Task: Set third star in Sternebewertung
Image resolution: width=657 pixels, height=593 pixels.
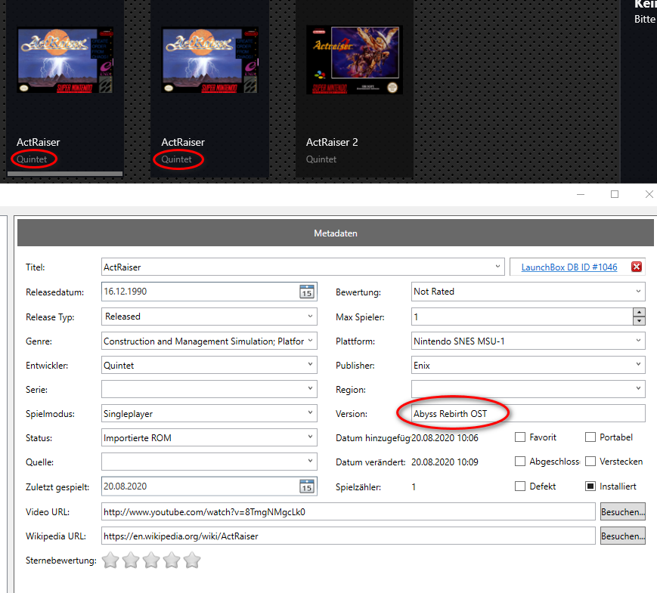Action: 151,560
